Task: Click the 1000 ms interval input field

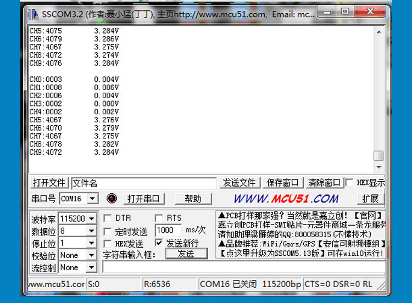Action: click(x=168, y=231)
